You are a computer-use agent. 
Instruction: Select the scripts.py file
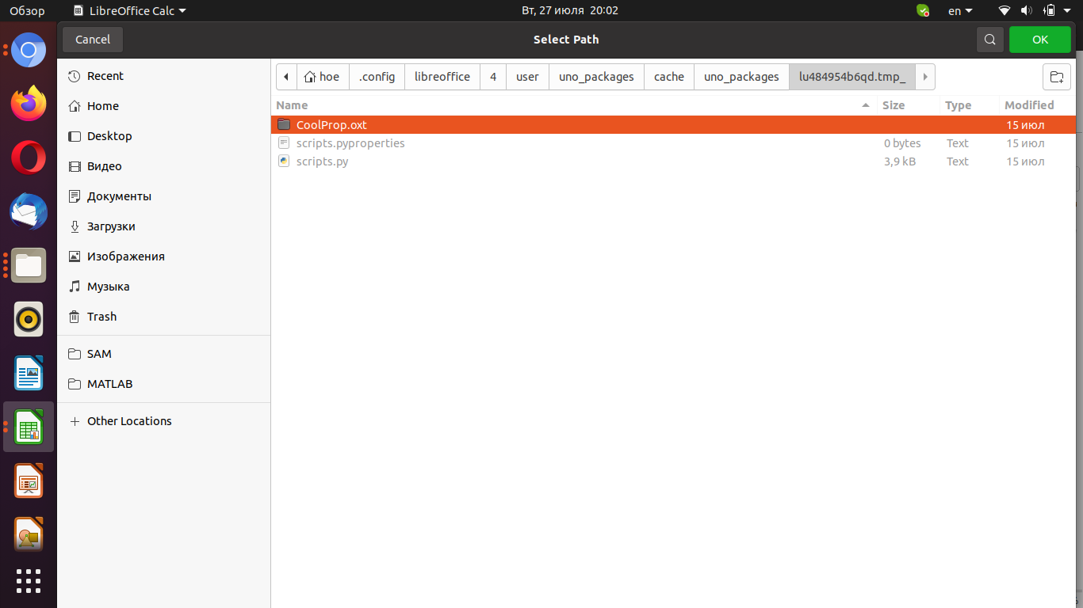pyautogui.click(x=322, y=161)
